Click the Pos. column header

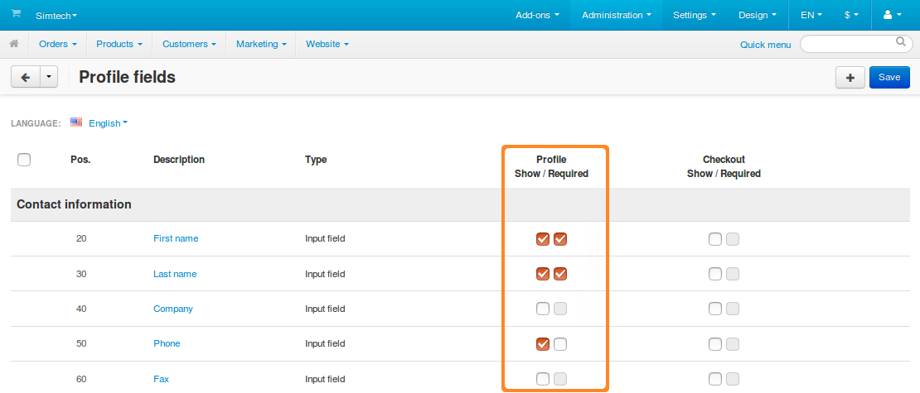pos(80,160)
